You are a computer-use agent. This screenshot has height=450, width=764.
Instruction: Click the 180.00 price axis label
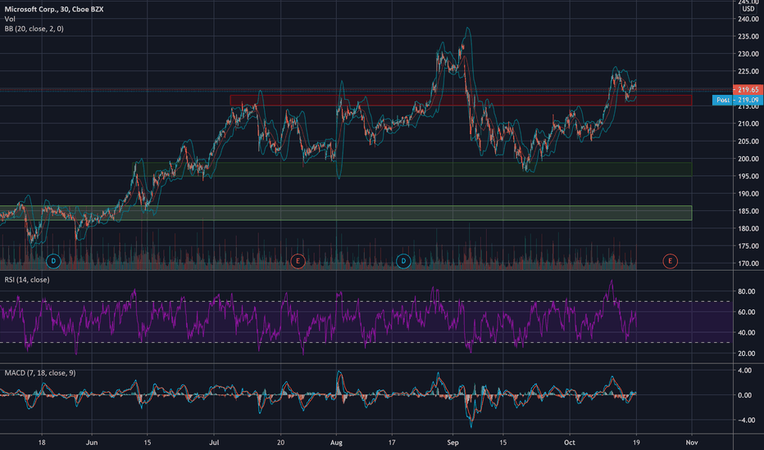[748, 228]
